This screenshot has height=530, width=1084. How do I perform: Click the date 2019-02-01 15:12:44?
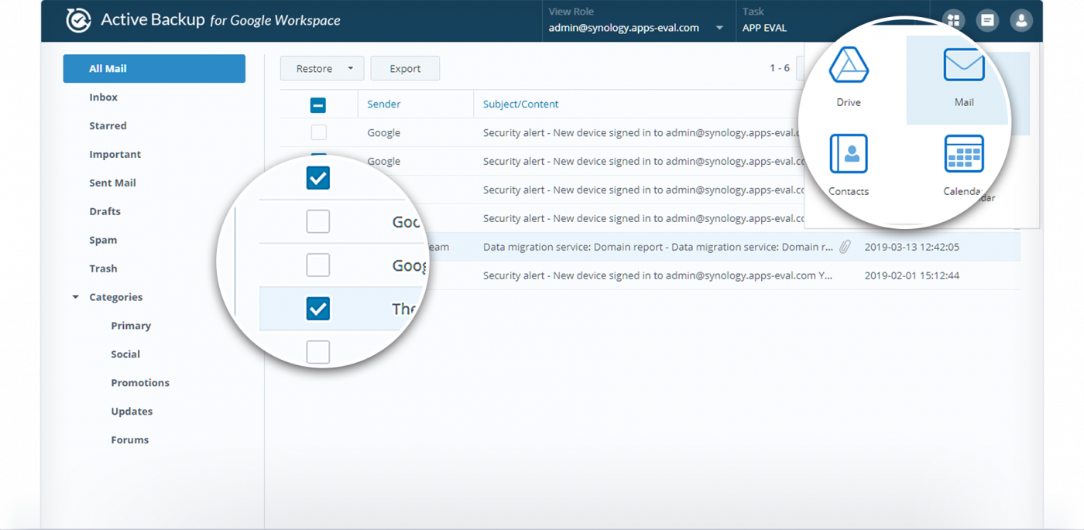911,275
